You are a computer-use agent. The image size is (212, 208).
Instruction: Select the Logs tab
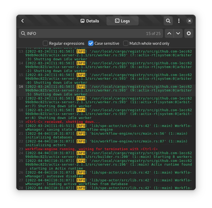click(x=122, y=21)
